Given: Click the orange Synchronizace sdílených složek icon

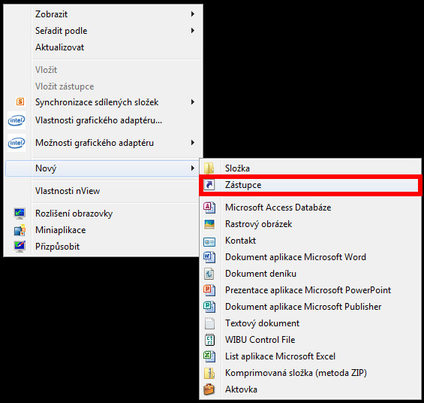Looking at the screenshot, I should (x=20, y=102).
